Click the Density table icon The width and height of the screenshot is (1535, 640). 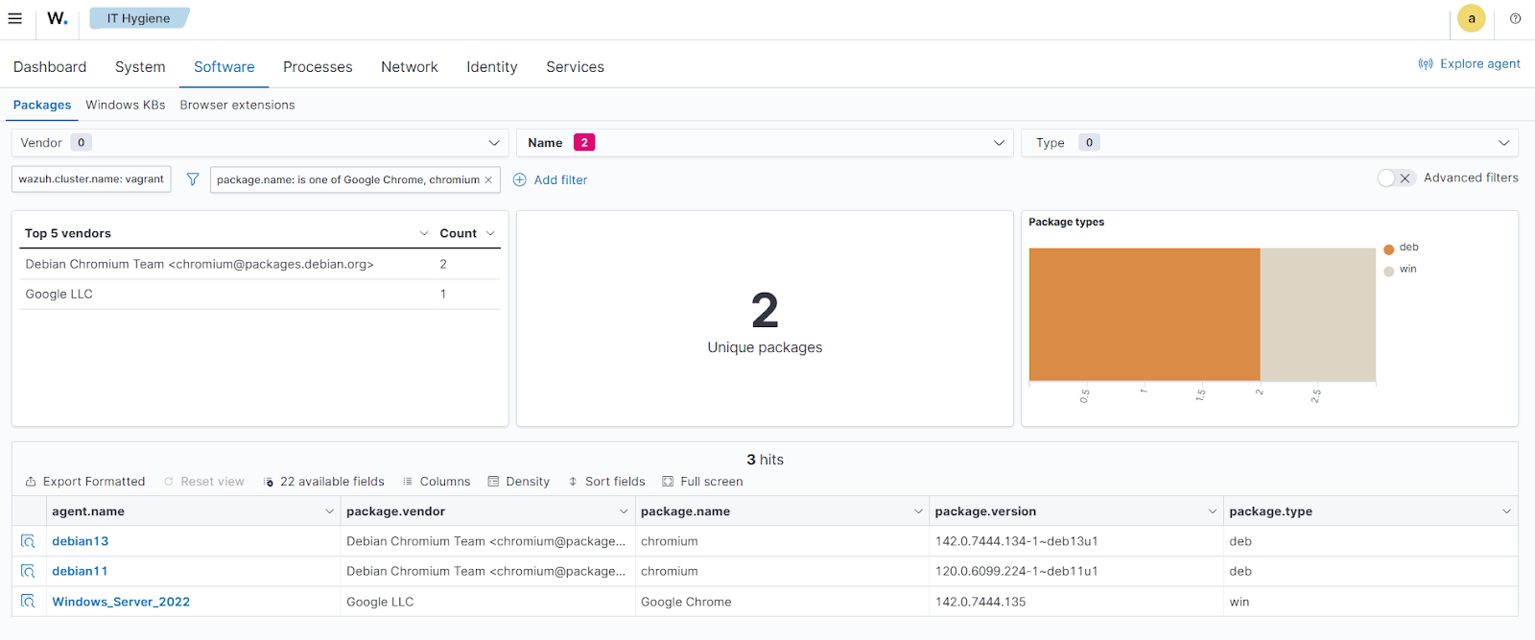tap(493, 482)
